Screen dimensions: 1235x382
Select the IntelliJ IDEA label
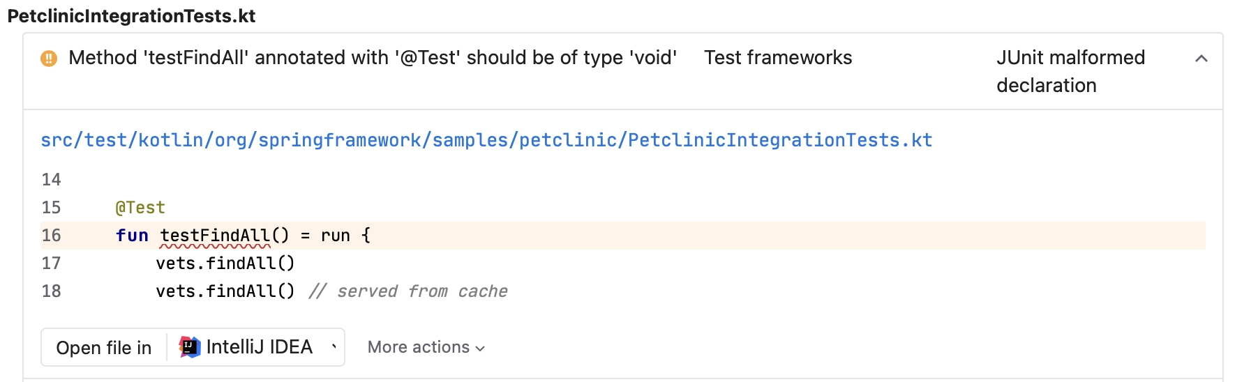pos(259,347)
